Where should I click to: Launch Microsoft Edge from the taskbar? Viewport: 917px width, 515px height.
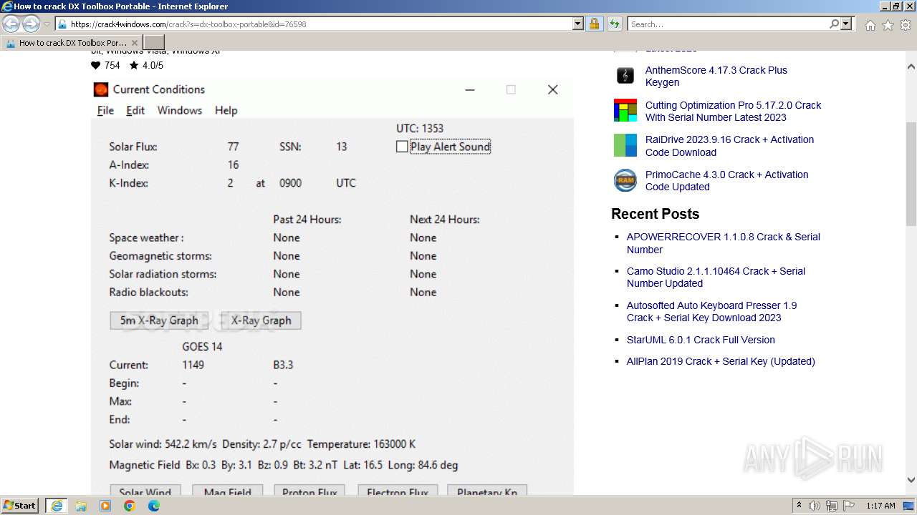click(154, 506)
